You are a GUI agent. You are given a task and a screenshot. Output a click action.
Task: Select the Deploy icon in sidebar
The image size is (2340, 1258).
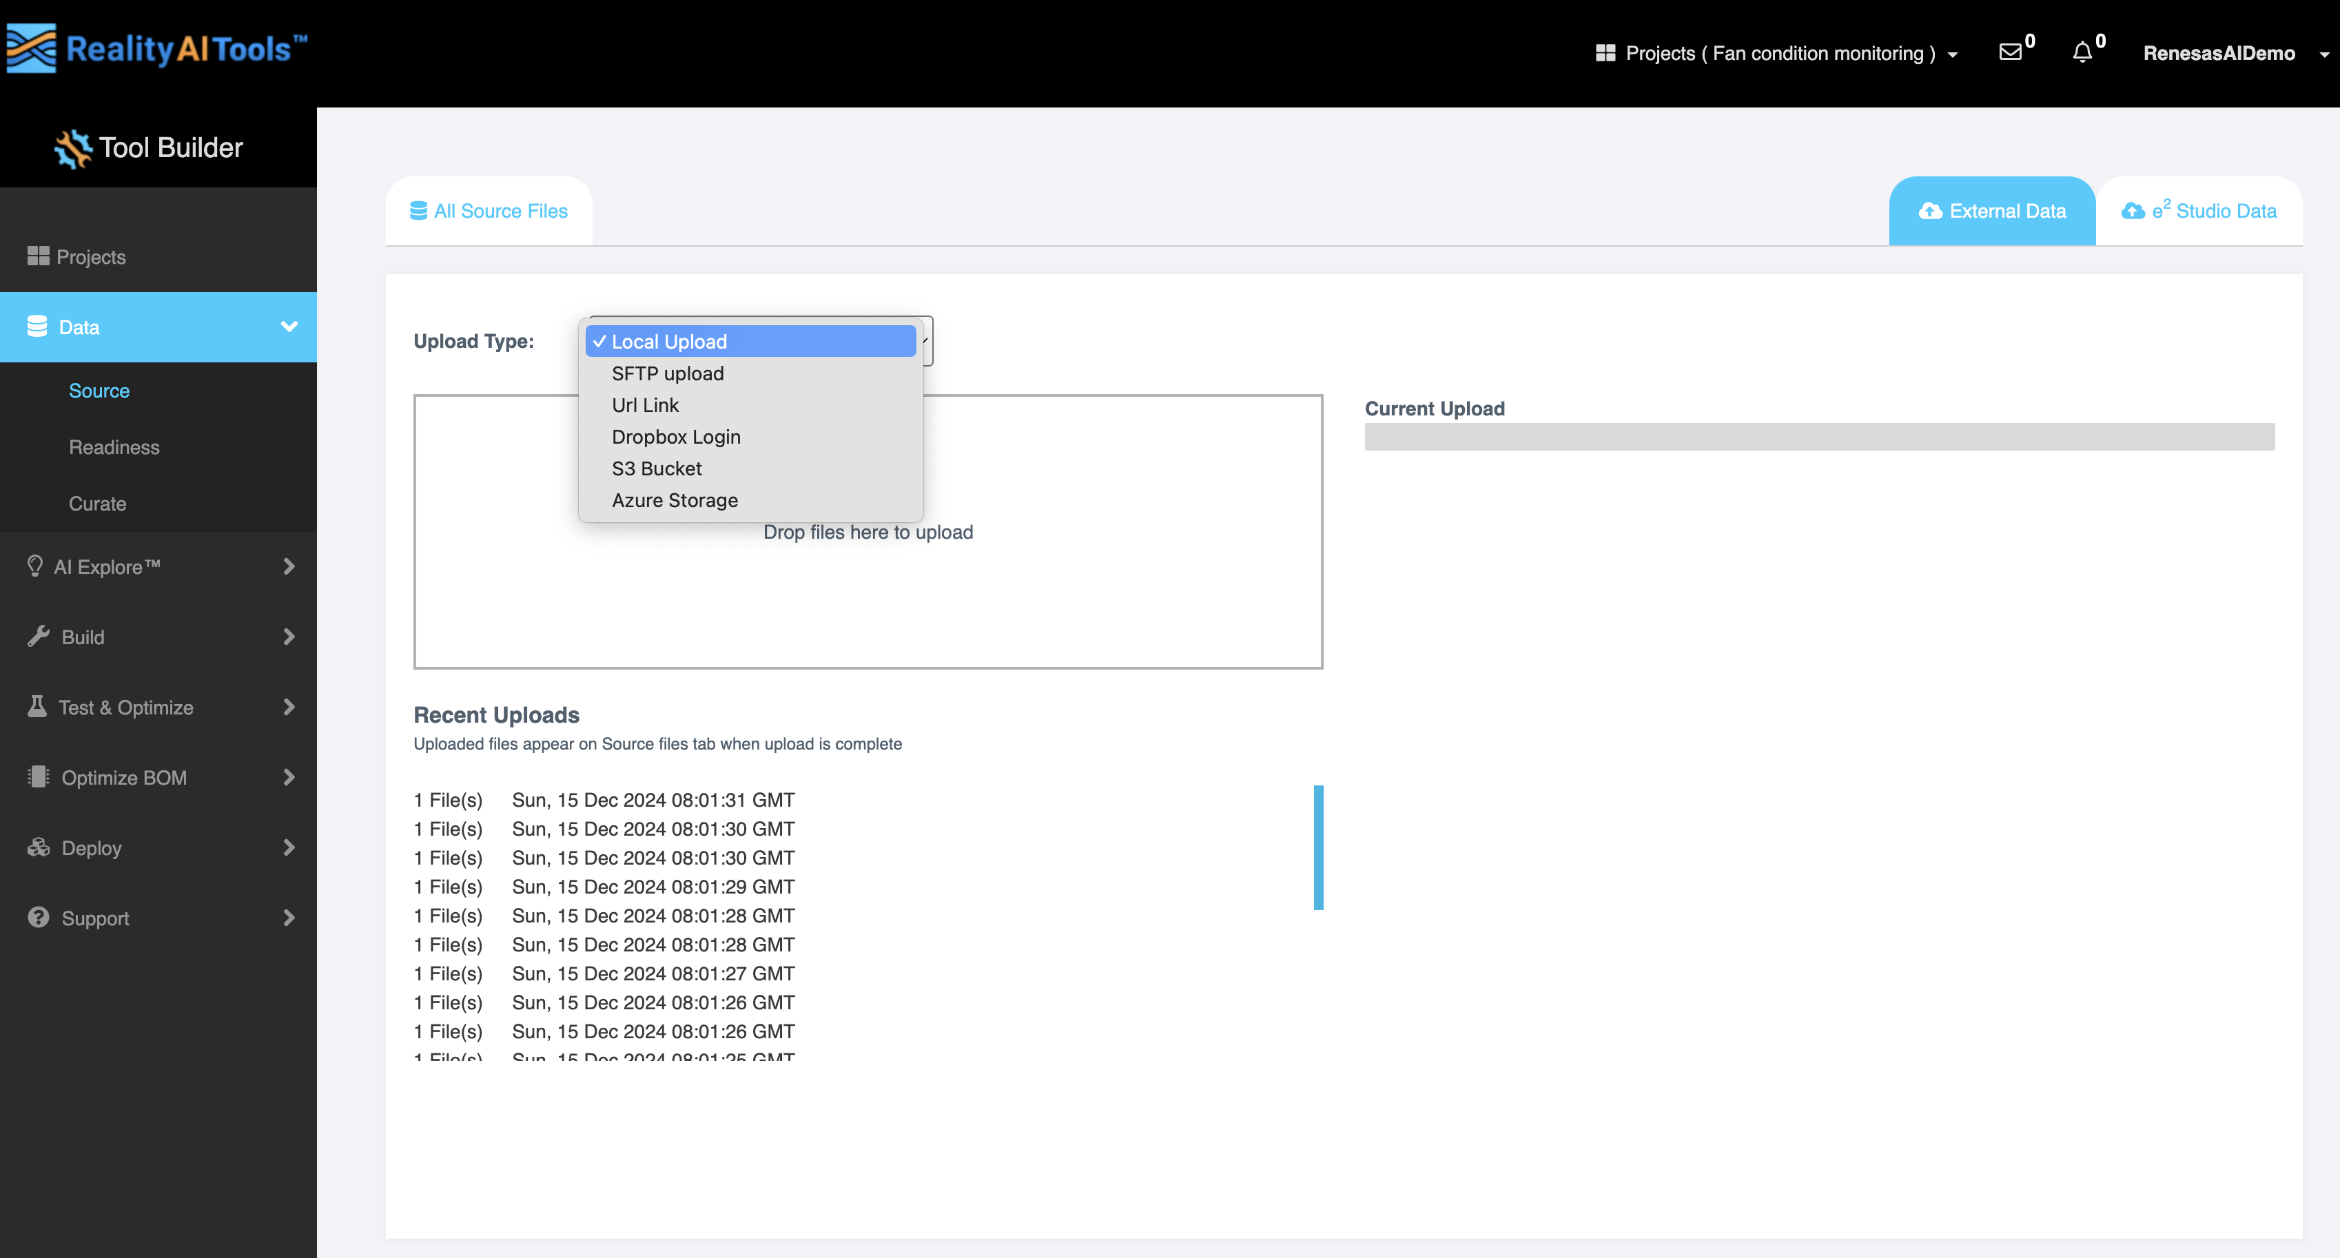coord(38,847)
